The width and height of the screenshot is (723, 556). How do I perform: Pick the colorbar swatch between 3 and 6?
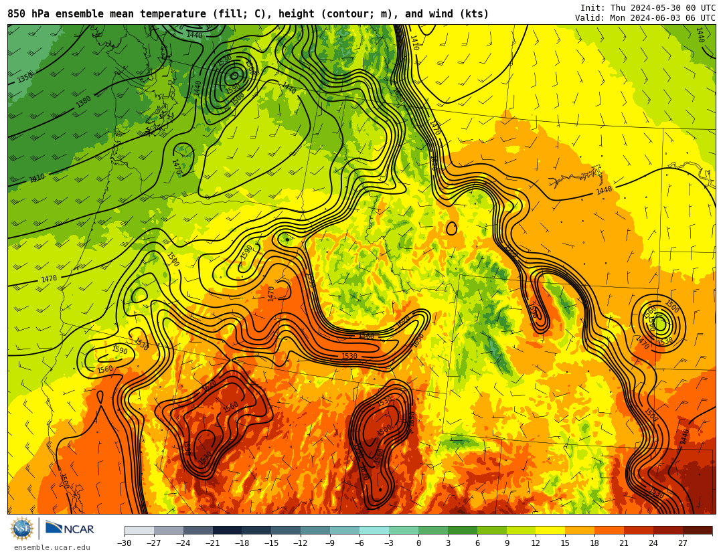click(x=463, y=530)
